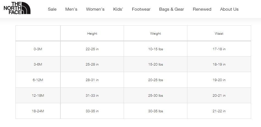Open the Women's navigation menu
The width and height of the screenshot is (261, 127).
95,9
